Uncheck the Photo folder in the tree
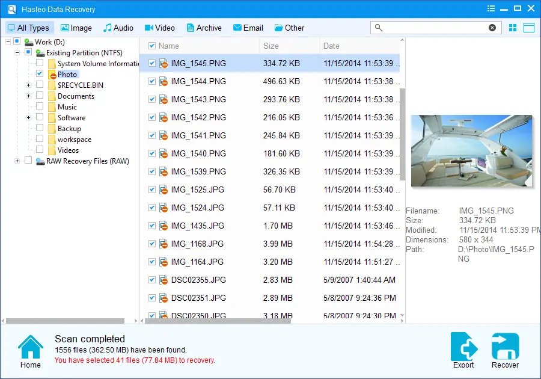Image resolution: width=541 pixels, height=379 pixels. (x=40, y=75)
